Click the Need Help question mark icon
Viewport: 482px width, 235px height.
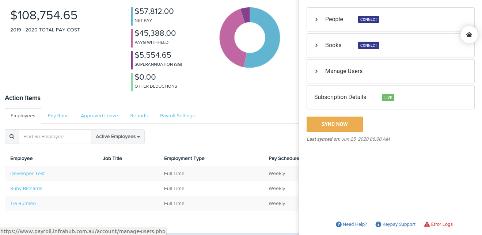click(x=339, y=224)
